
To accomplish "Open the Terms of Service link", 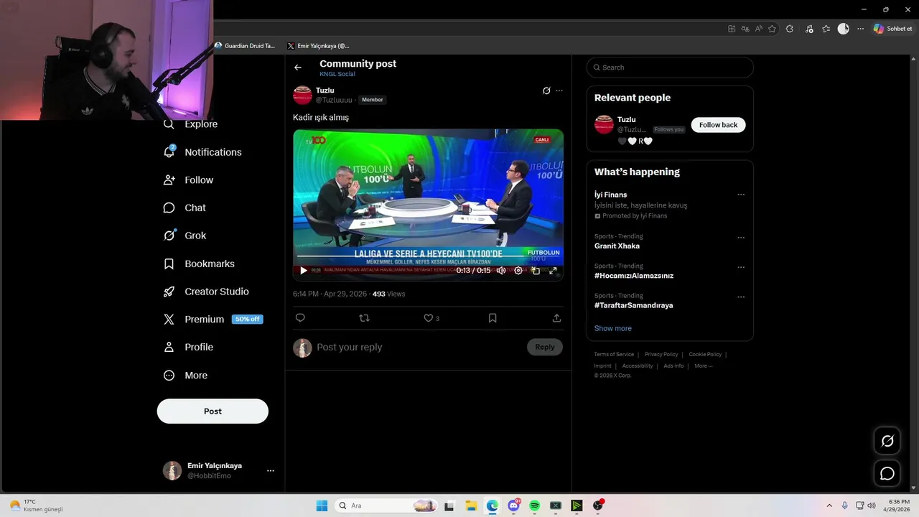I will click(x=614, y=355).
